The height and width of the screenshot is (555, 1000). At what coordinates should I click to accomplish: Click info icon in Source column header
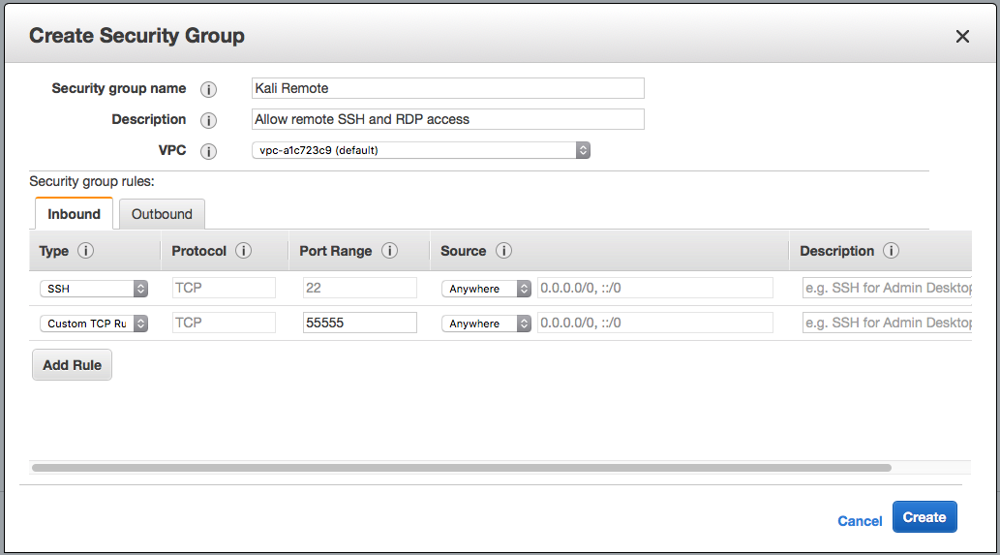(503, 251)
